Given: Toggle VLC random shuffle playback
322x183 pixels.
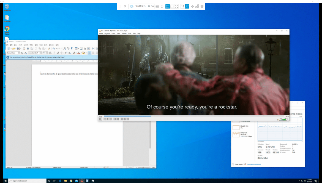Looking at the screenshot, I should (128, 119).
